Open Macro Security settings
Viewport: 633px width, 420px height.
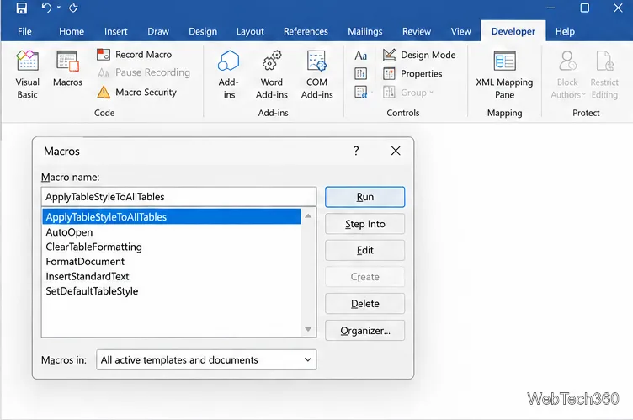click(x=137, y=92)
